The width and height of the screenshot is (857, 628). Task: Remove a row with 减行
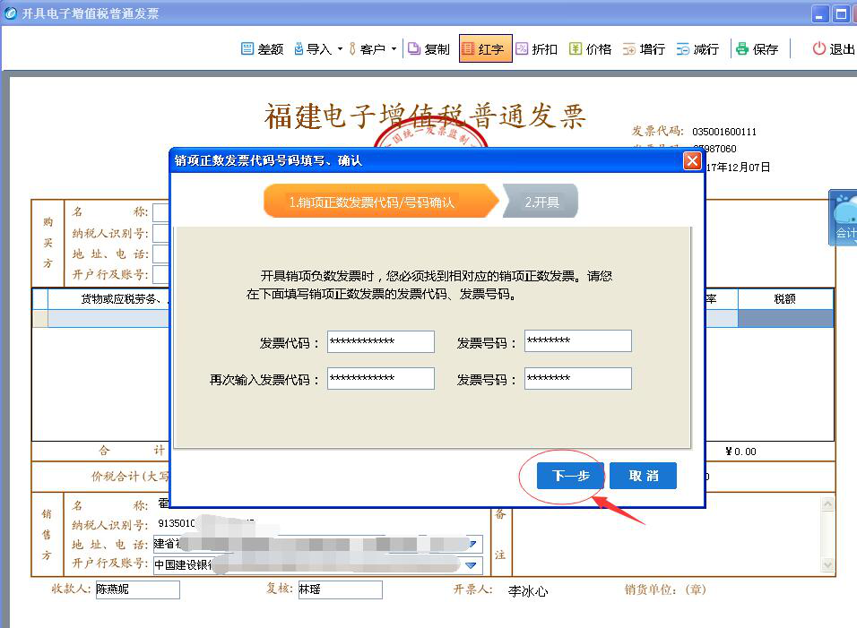(684, 49)
